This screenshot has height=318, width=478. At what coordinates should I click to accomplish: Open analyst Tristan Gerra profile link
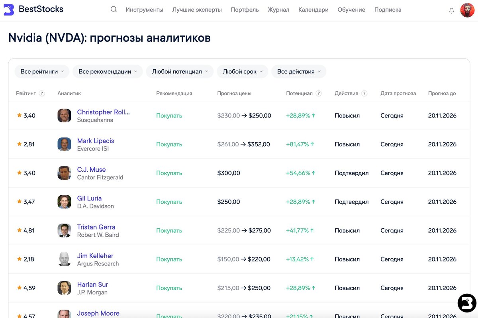click(x=96, y=227)
